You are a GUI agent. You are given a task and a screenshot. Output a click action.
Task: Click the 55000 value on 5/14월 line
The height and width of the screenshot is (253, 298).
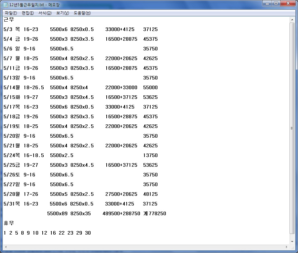pos(150,88)
